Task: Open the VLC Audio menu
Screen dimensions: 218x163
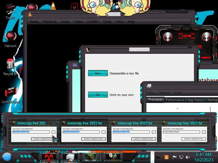Action: pos(65,22)
